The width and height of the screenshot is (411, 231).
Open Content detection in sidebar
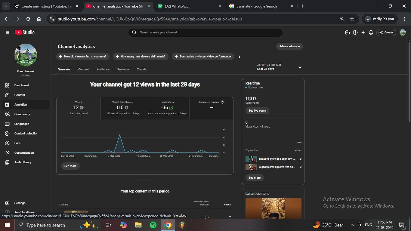tap(26, 134)
